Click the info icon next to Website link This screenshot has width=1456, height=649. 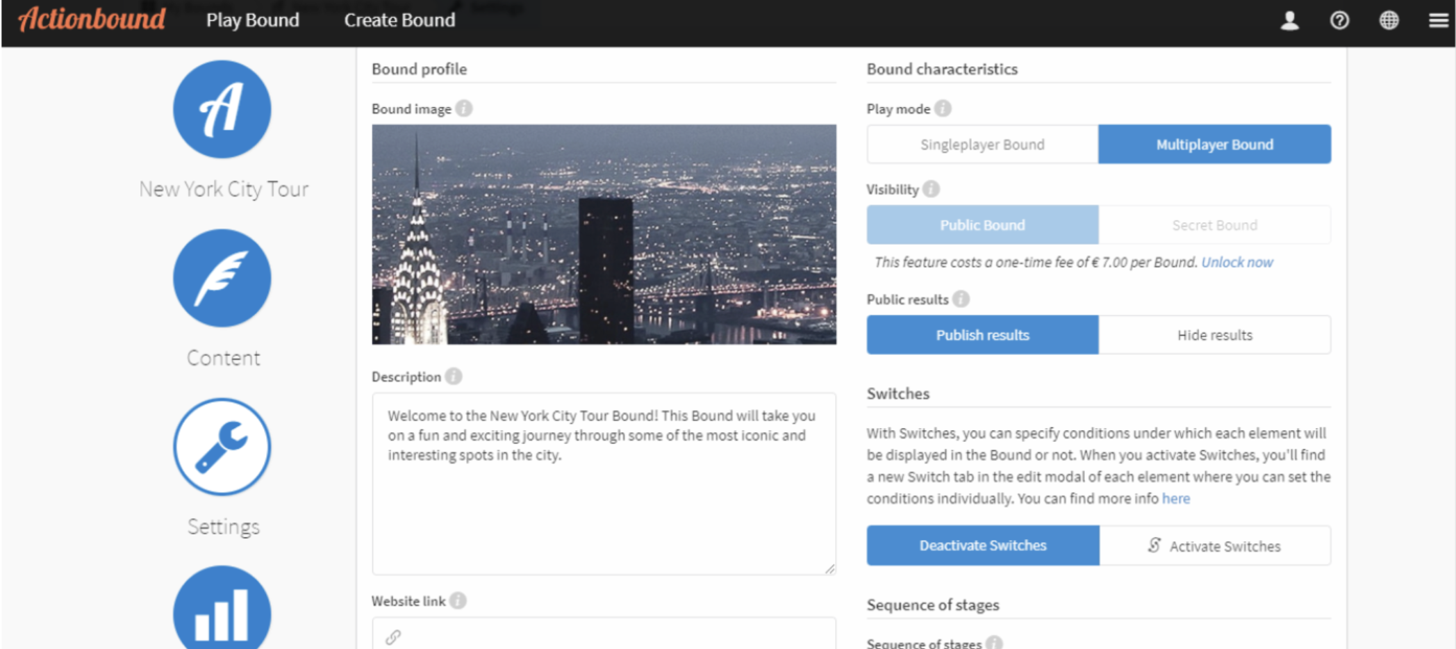point(458,600)
